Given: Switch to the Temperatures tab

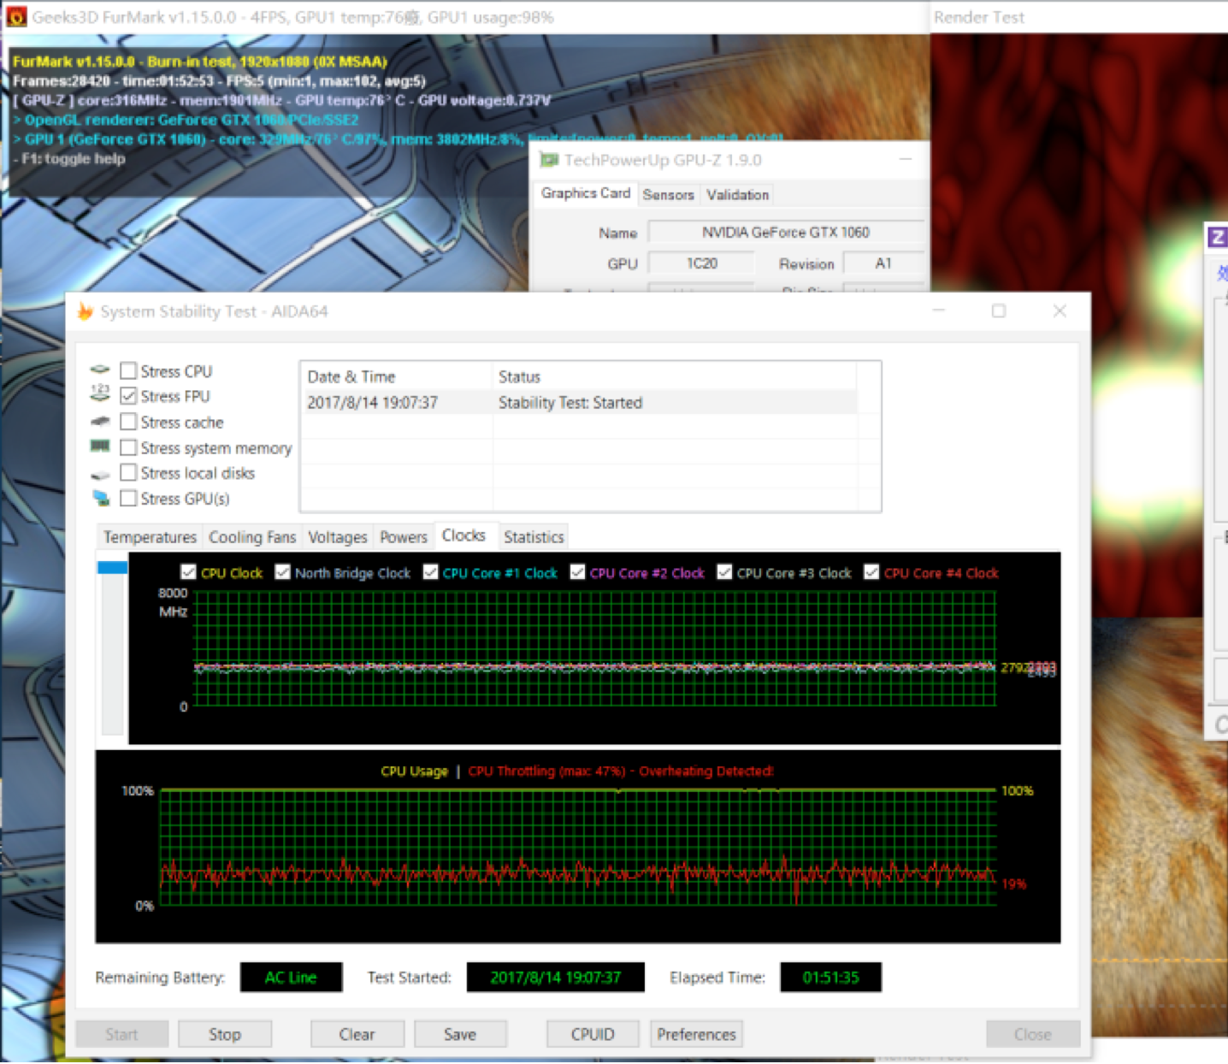Looking at the screenshot, I should tap(150, 537).
